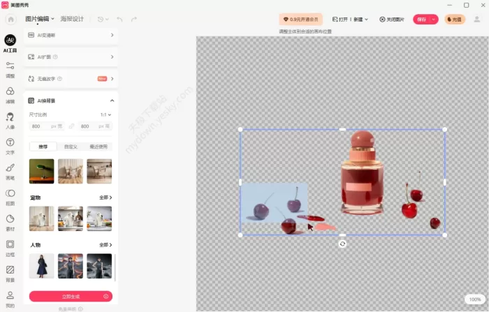Click the 立即生成 generate button

(71, 297)
